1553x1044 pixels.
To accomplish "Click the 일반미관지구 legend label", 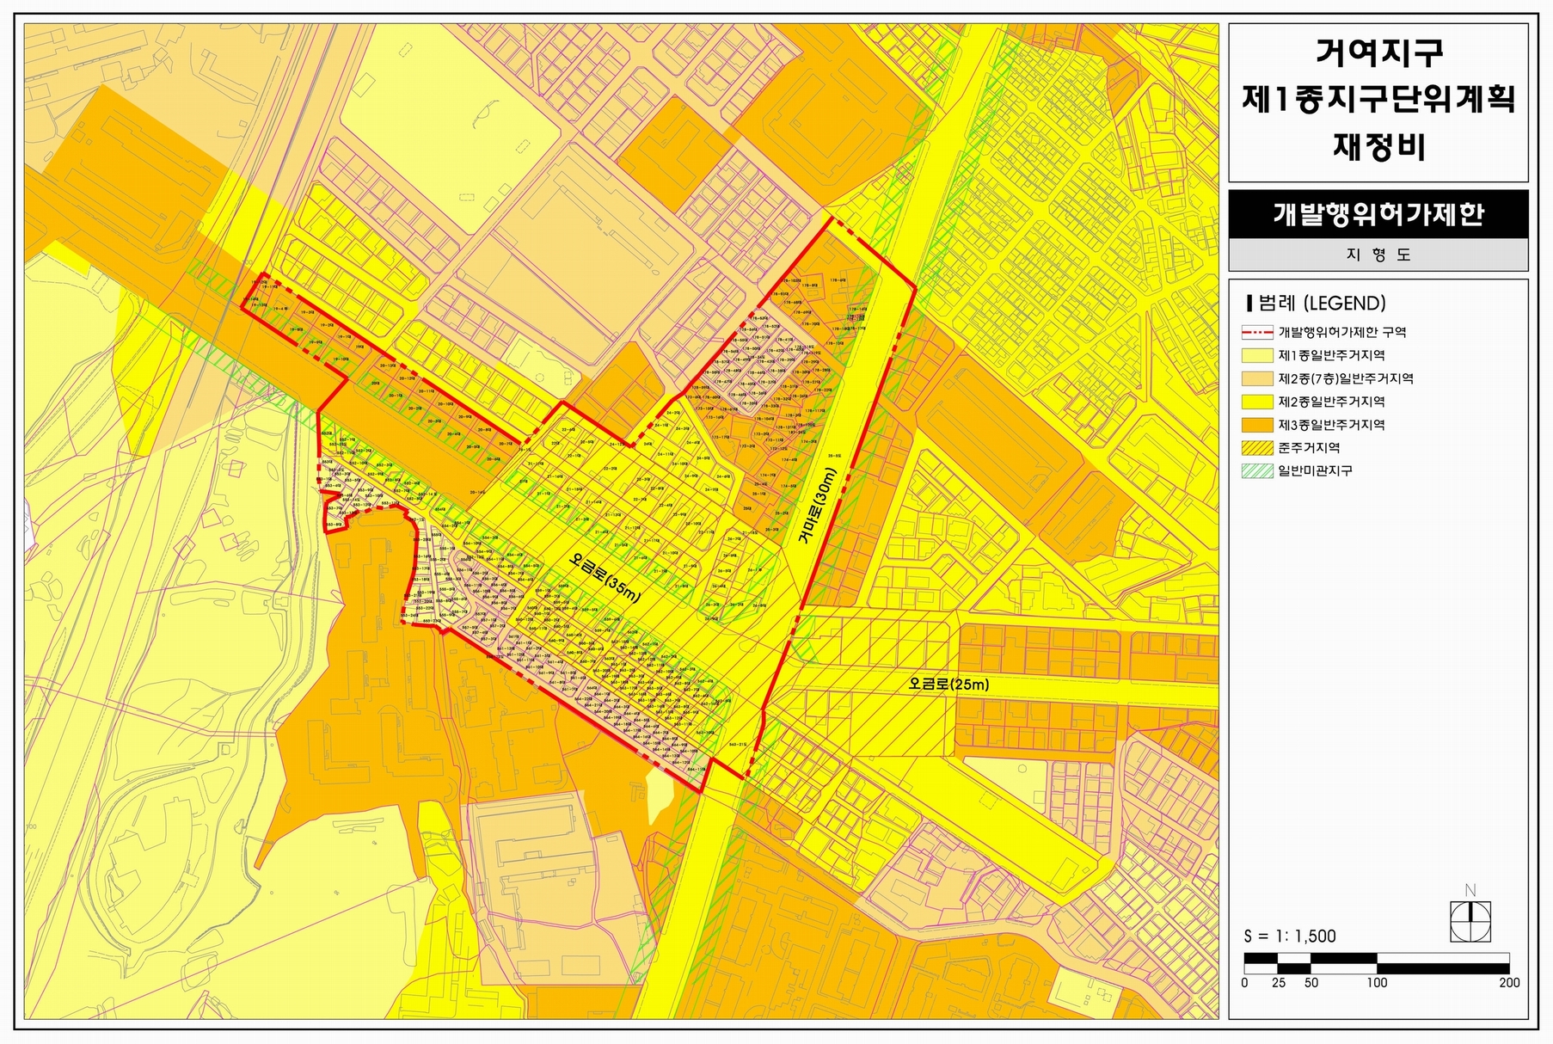I will 1315,471.
